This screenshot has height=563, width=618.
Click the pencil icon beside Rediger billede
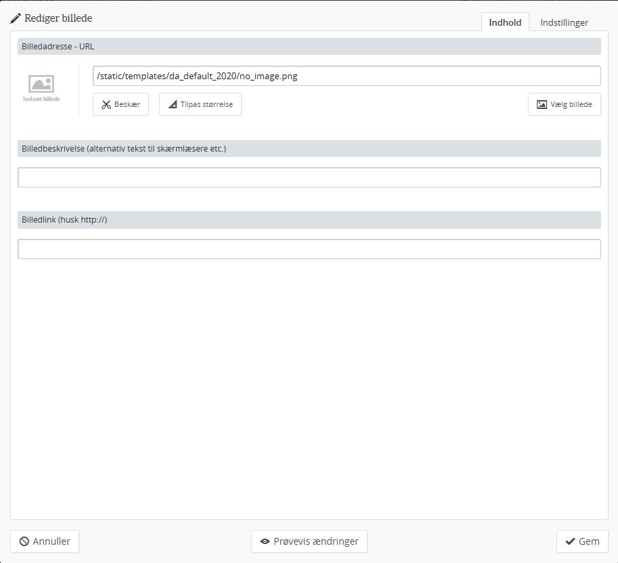click(x=16, y=18)
